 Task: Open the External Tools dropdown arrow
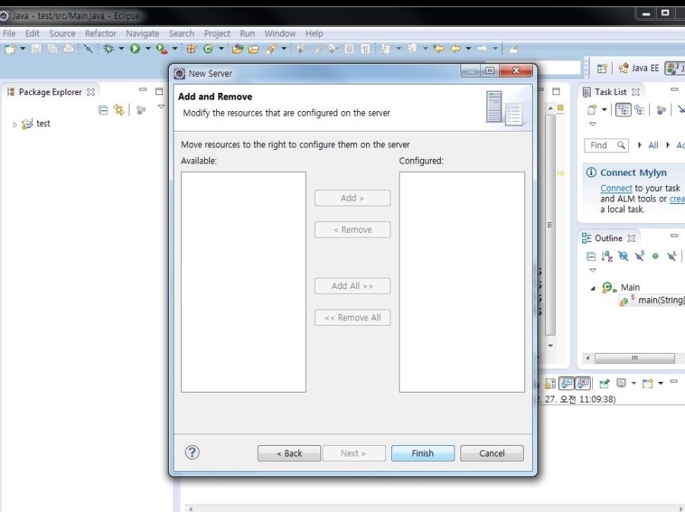point(174,49)
